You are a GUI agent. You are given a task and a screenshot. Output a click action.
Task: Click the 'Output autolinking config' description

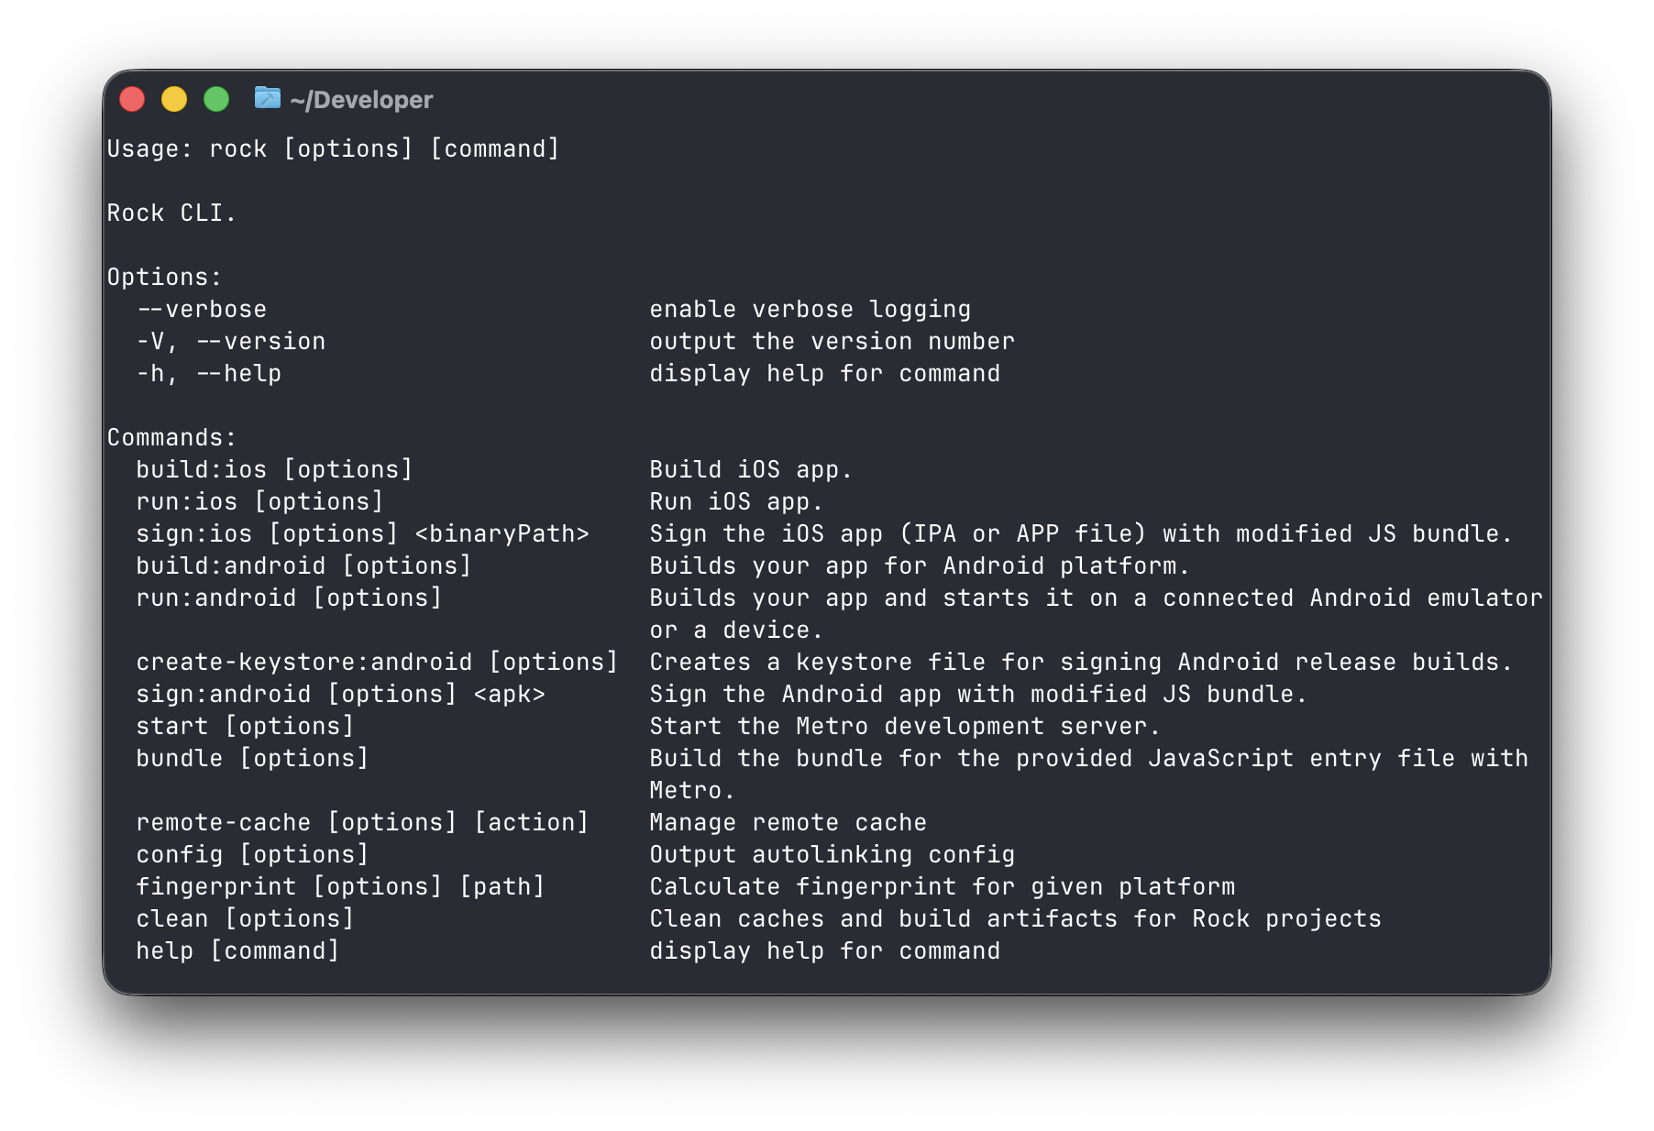click(832, 855)
